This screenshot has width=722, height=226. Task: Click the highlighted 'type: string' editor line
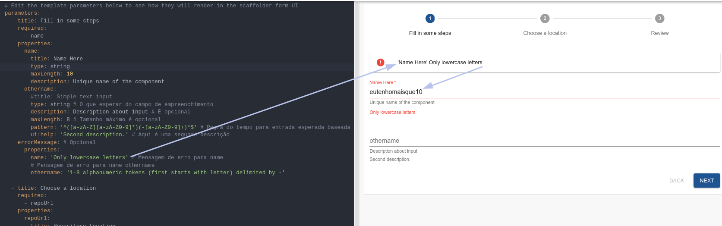pos(50,66)
